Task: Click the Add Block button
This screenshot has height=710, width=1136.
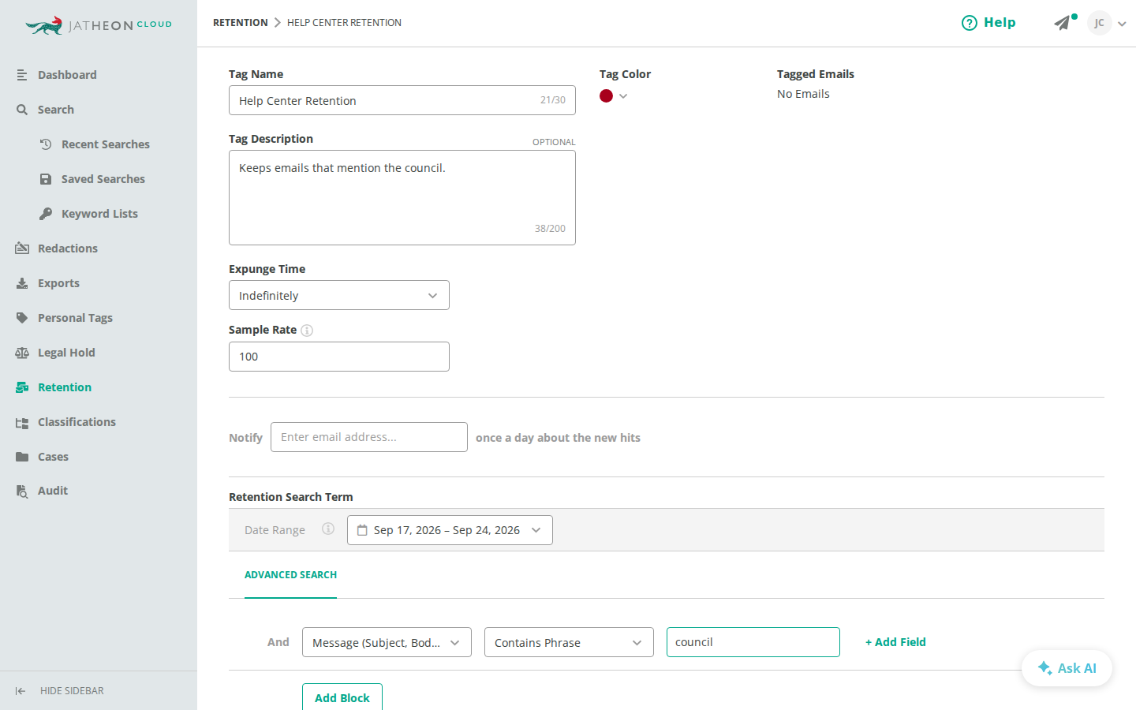Action: (x=342, y=697)
